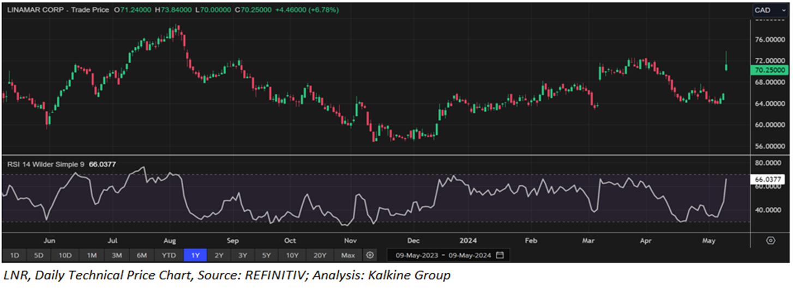Click the 2024 year label on time axis
This screenshot has width=793, height=288.
pyautogui.click(x=468, y=240)
